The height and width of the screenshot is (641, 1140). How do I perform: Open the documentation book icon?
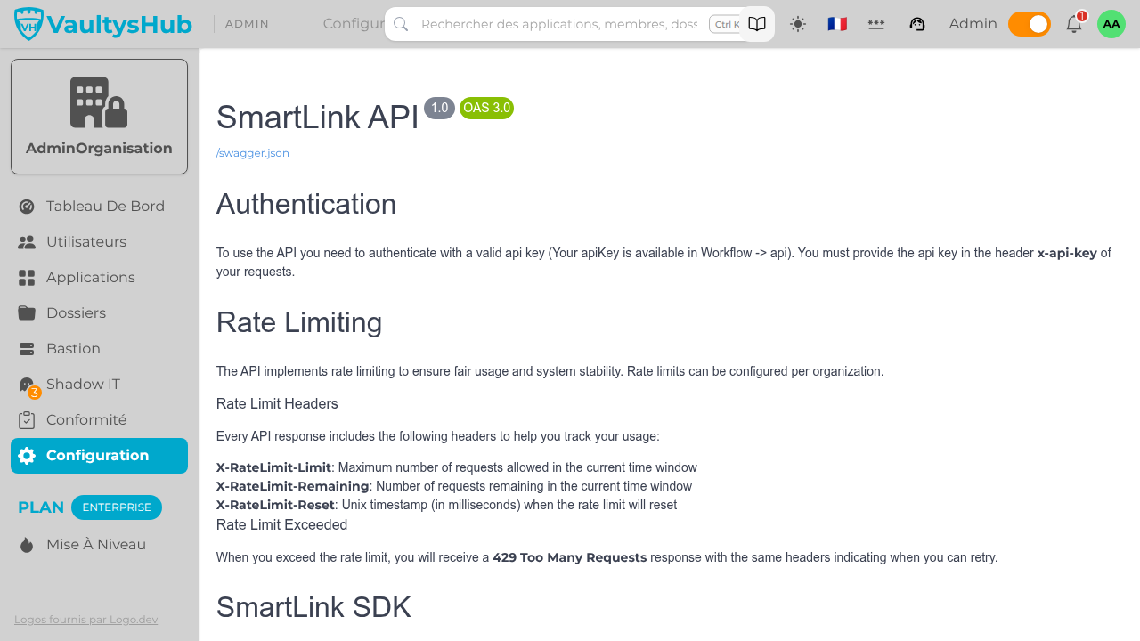[x=757, y=24]
